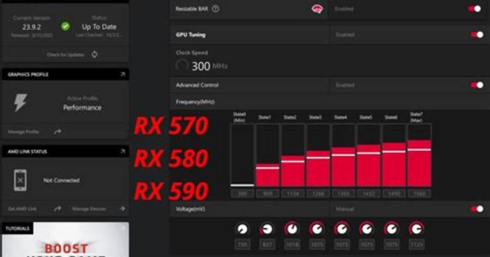Click the pink brain icon in Resizable BAR row

[317, 9]
